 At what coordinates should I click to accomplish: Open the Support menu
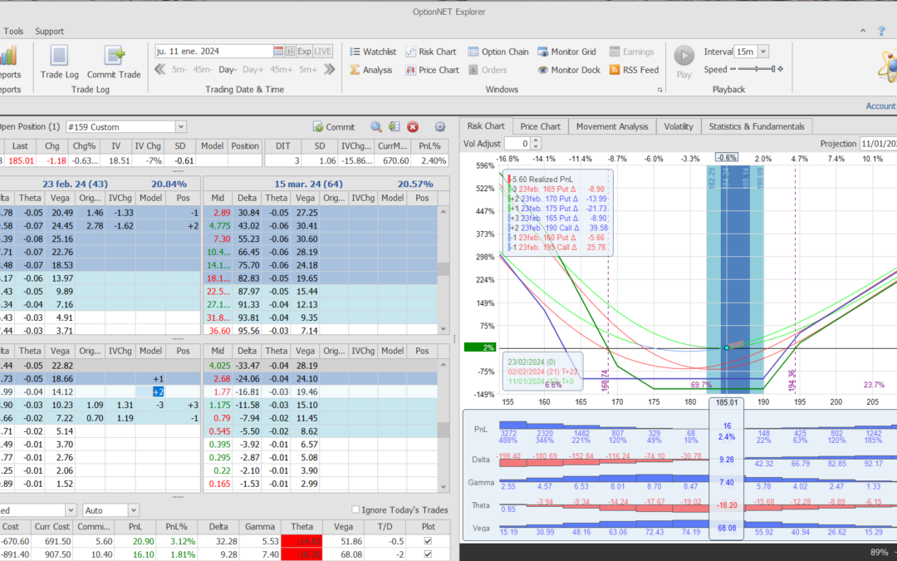click(x=49, y=31)
